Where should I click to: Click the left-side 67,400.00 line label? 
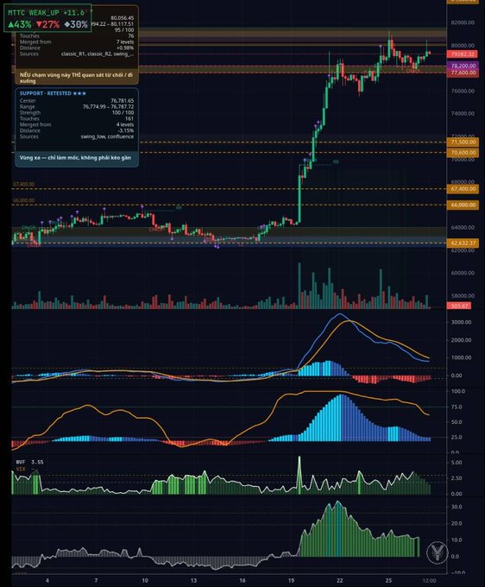24,185
